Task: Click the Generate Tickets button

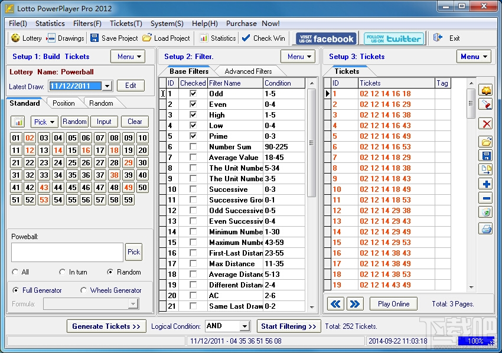Action: click(106, 326)
